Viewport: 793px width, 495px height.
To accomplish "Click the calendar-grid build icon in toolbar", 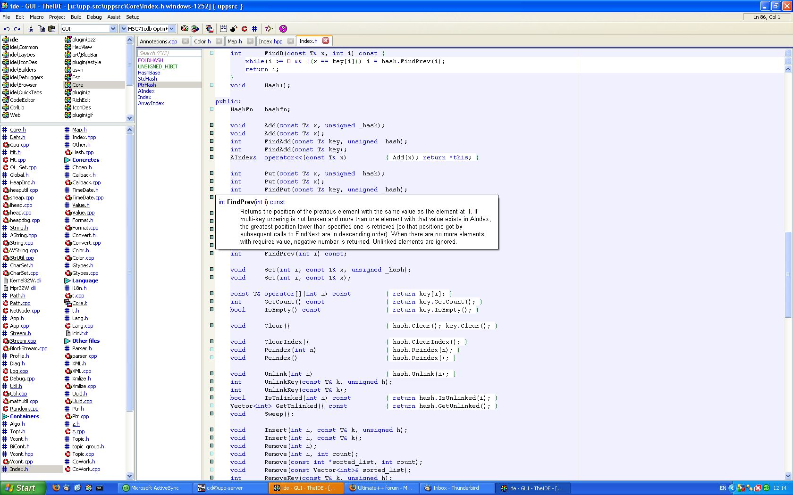I will pyautogui.click(x=223, y=29).
